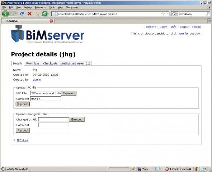Click the URL address field

point(109,14)
